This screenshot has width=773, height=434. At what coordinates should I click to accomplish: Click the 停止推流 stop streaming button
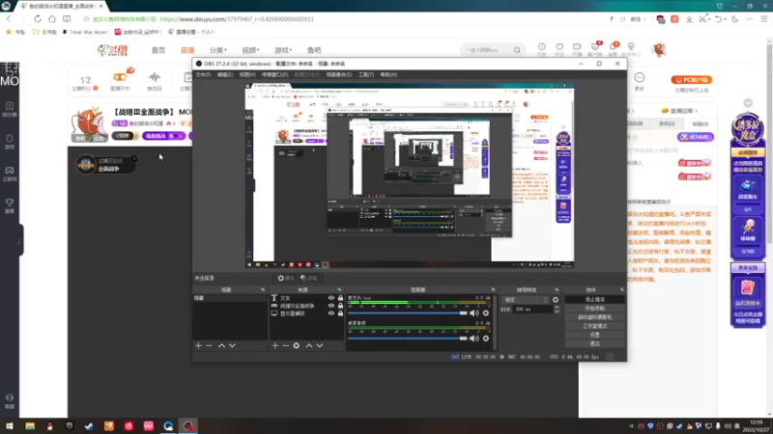click(594, 299)
